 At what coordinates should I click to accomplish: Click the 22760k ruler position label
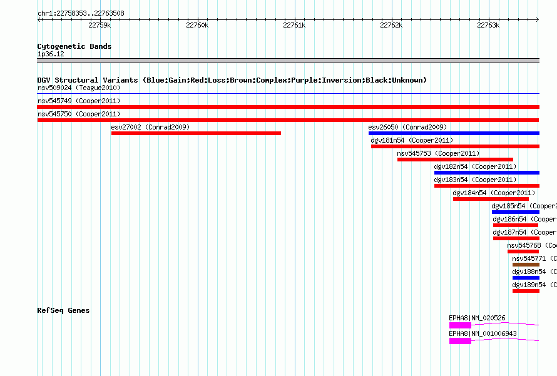pyautogui.click(x=197, y=25)
